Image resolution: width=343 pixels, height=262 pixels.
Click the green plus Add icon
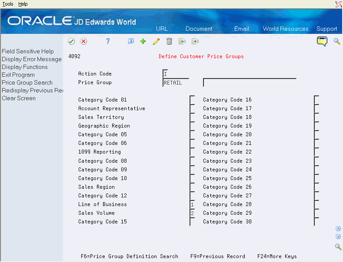pos(143,41)
